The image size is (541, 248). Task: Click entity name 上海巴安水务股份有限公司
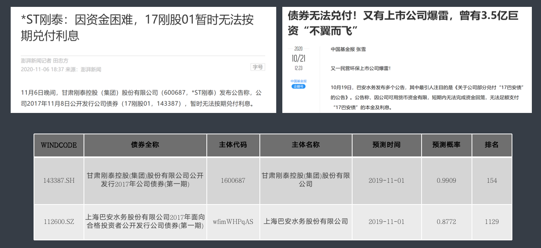tap(306, 221)
